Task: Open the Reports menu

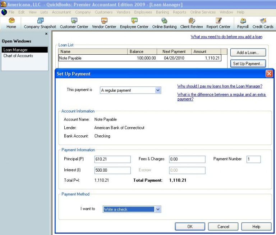Action: [180, 12]
